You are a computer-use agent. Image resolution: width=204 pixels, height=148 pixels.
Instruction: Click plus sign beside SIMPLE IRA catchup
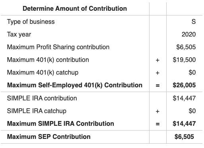[157, 111]
